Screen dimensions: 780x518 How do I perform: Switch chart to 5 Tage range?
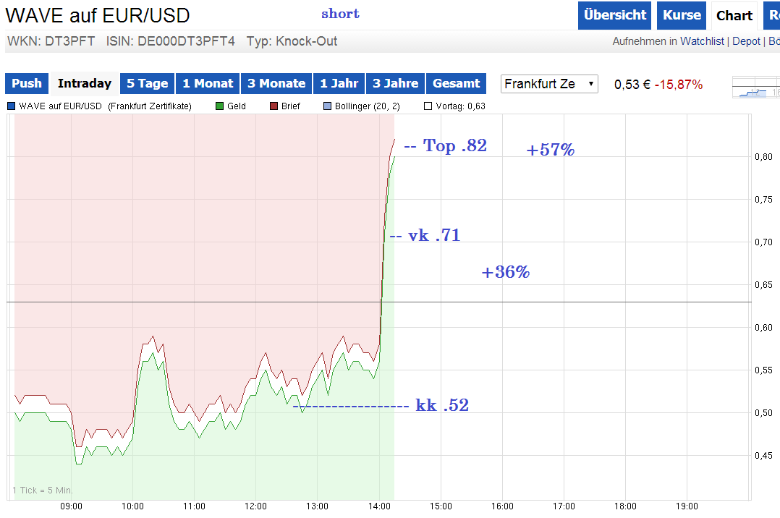pyautogui.click(x=147, y=83)
